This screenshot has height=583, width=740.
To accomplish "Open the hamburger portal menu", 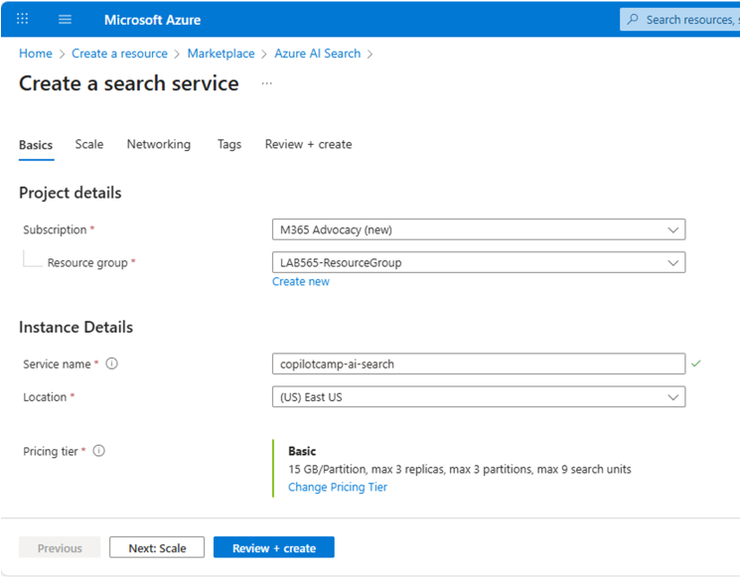I will click(65, 19).
